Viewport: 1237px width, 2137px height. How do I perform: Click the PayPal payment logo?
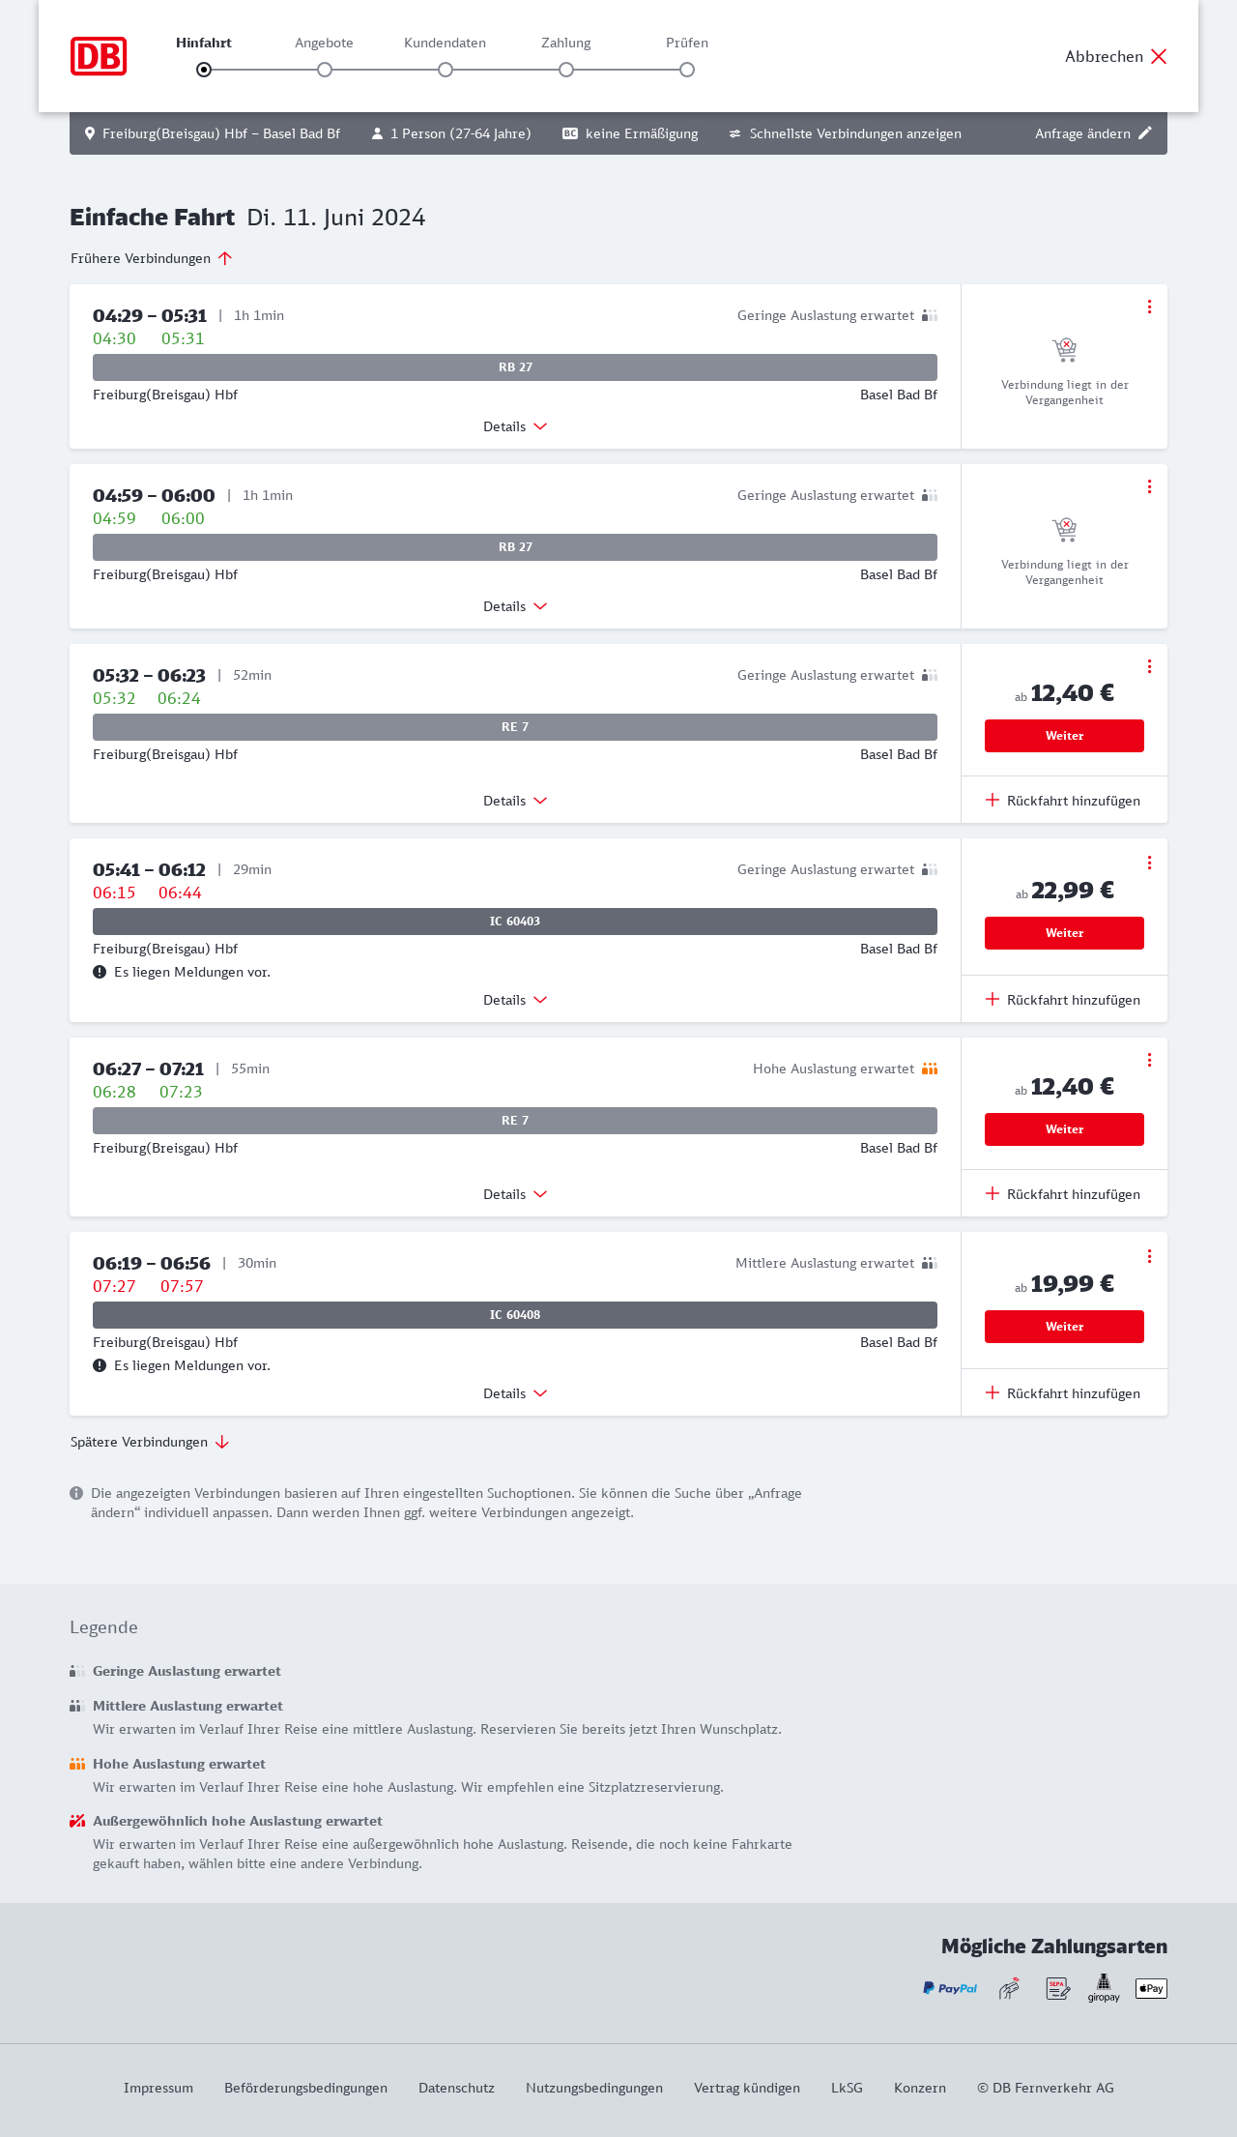950,1988
